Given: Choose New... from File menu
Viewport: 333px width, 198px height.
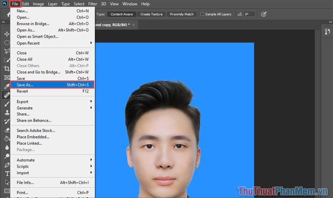Looking at the screenshot, I should tap(53, 11).
